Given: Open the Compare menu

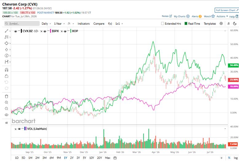Looking at the screenshot, I should (x=99, y=23).
